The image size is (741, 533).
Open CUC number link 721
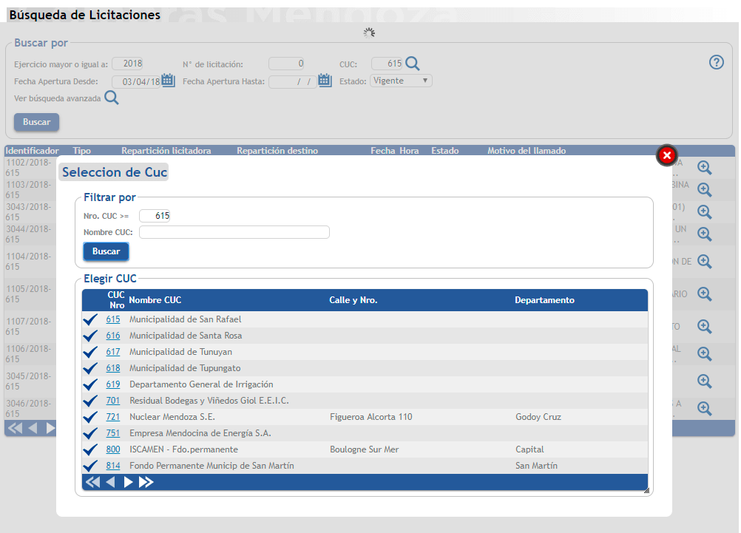click(x=113, y=417)
